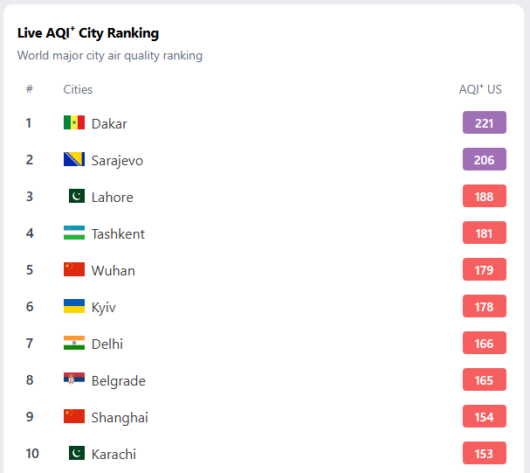The width and height of the screenshot is (530, 473).
Task: Click the Pakistan flag next to Lahore
Action: coord(76,197)
